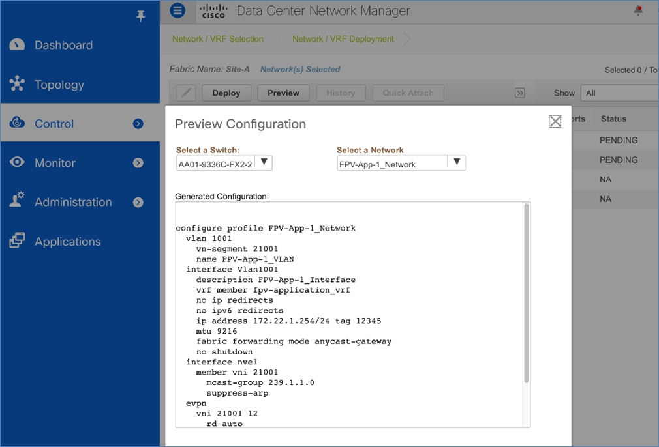Click the 'suppress-arp' config line

pos(237,393)
